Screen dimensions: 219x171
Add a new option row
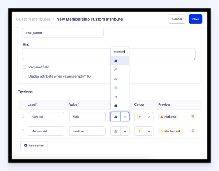coord(34,146)
